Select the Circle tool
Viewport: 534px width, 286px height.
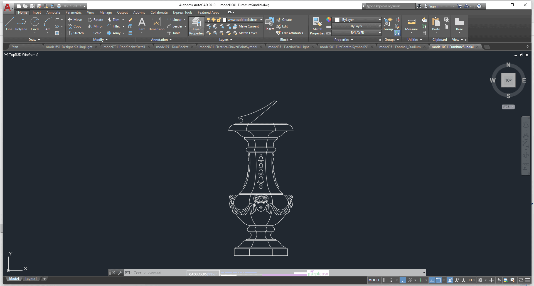[x=35, y=24]
